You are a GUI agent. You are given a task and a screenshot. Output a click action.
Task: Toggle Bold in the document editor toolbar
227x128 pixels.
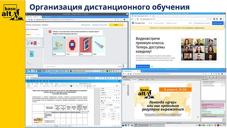click(x=56, y=86)
